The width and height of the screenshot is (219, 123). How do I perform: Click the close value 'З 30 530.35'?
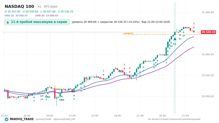tap(66, 11)
